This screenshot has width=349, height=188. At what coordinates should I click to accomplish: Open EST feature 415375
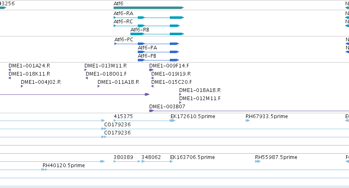point(123,116)
